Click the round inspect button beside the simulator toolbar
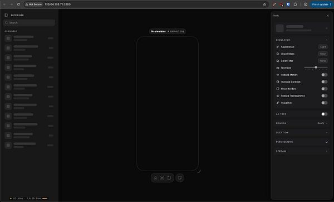This screenshot has width=334, height=202. [x=180, y=178]
